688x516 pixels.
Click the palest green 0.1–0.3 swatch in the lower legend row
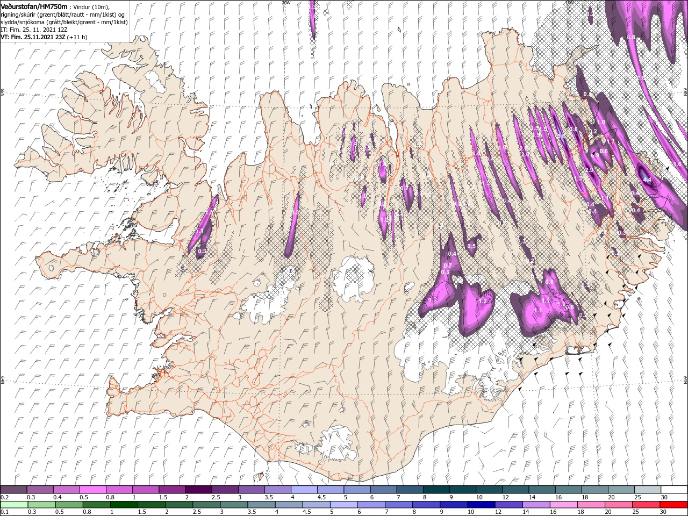(13, 505)
